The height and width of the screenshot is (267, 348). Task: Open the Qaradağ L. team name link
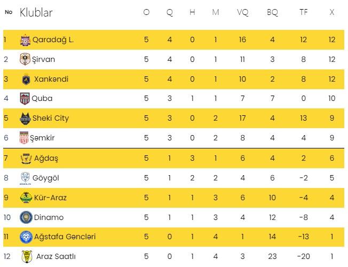[x=53, y=40]
